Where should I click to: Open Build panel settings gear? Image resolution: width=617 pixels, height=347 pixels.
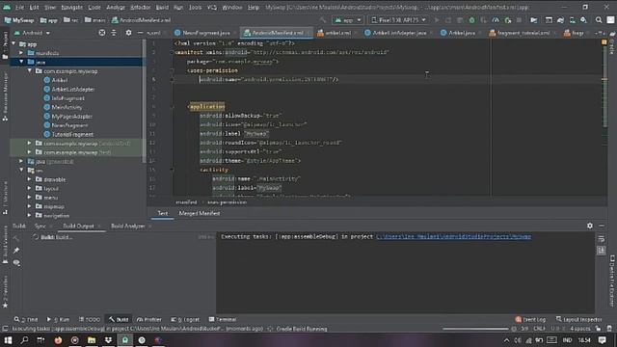coord(589,226)
